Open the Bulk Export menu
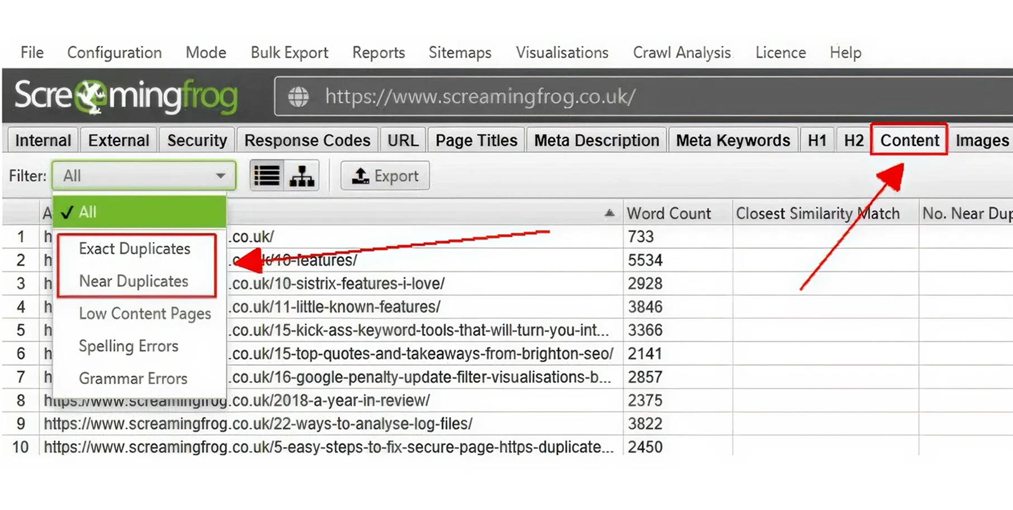Image resolution: width=1013 pixels, height=510 pixels. (290, 53)
